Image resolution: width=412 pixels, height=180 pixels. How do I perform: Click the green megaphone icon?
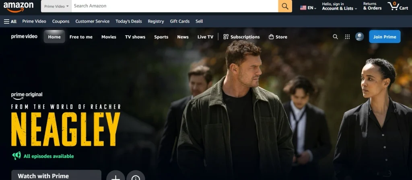point(16,156)
